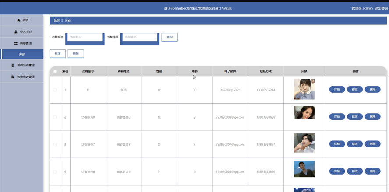
Task: Open 详情 for visitor 张怡
Action: point(337,89)
